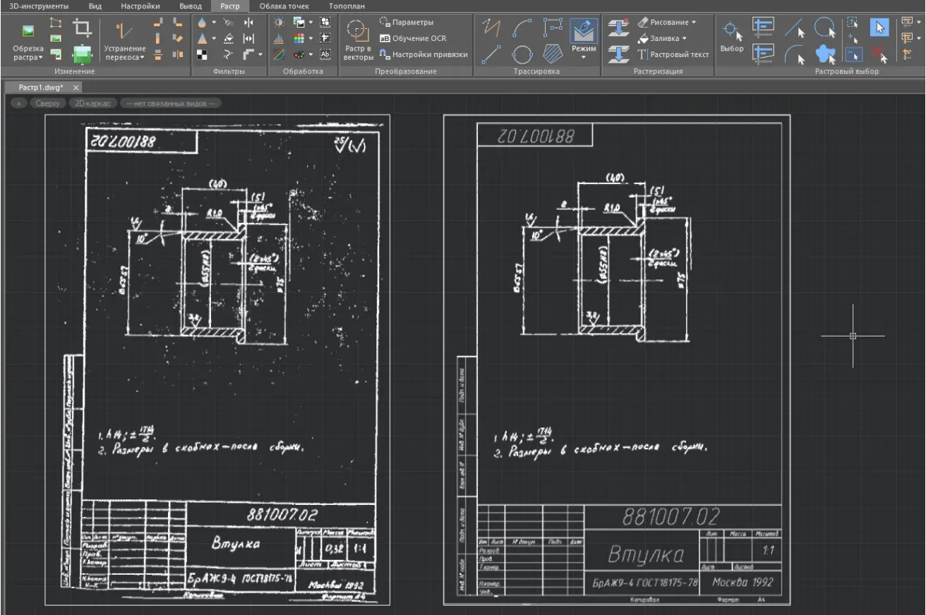926x615 pixels.
Task: Expand the Обрезка растра dropdown
Action: [28, 57]
